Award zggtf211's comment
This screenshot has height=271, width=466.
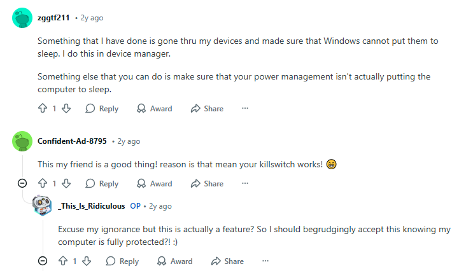pos(155,109)
